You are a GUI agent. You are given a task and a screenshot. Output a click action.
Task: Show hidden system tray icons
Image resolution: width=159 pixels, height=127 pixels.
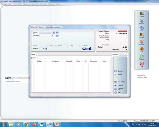pos(136,125)
